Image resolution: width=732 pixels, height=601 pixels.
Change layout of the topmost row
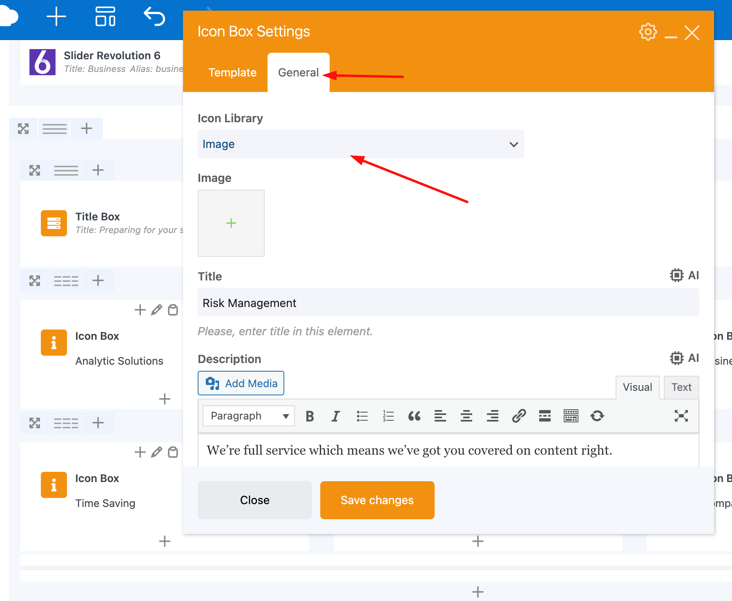[x=55, y=129]
